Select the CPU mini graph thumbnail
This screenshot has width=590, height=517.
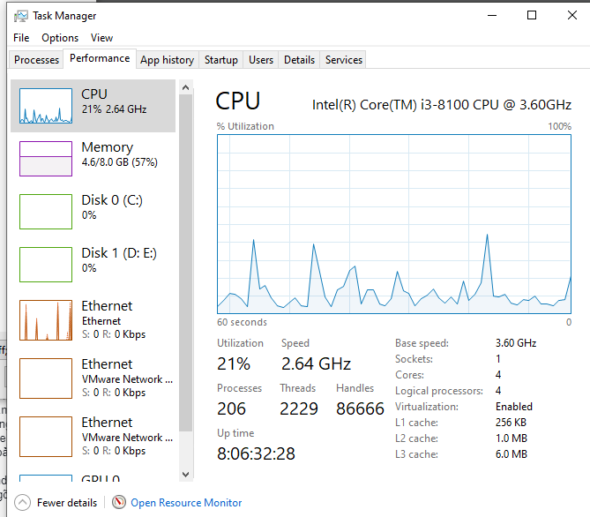[46, 106]
